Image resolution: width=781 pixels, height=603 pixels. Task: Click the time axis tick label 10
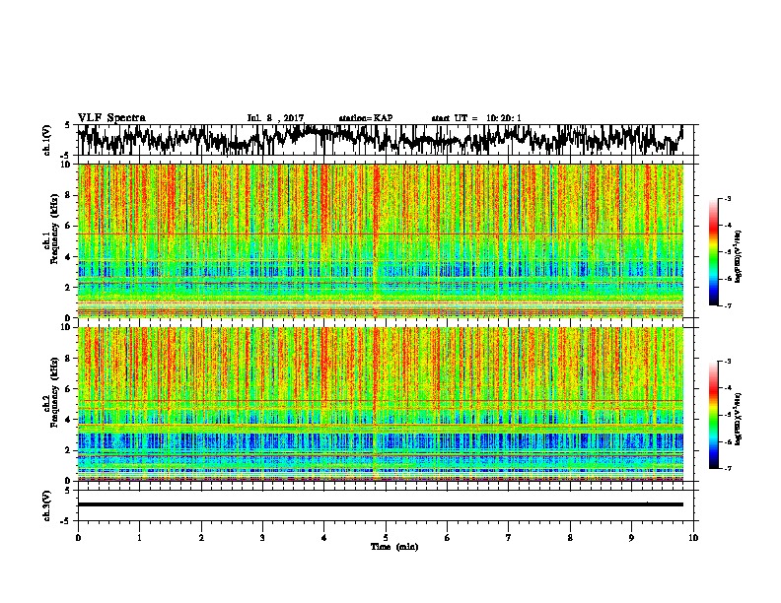[693, 538]
